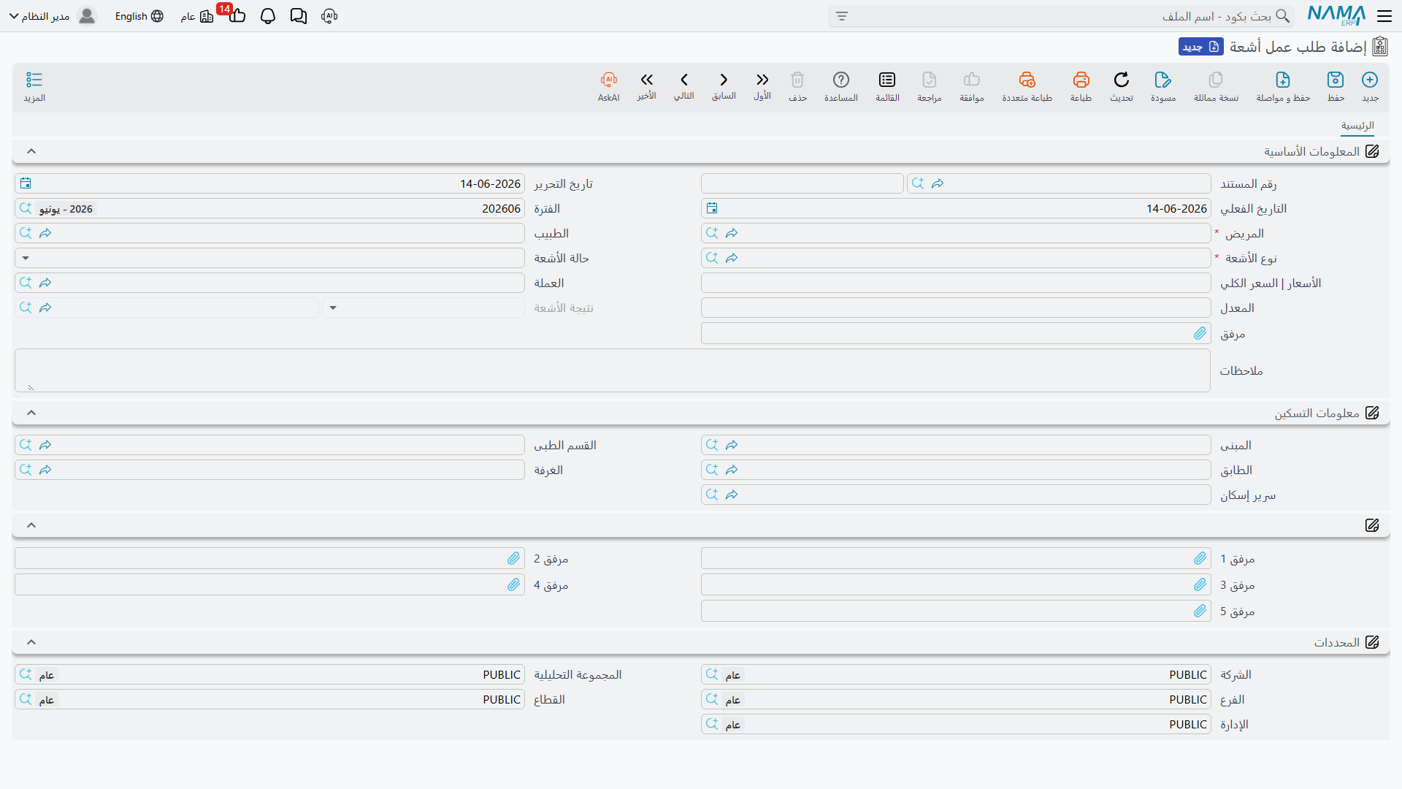Switch language to English
The height and width of the screenshot is (789, 1402).
(x=139, y=16)
